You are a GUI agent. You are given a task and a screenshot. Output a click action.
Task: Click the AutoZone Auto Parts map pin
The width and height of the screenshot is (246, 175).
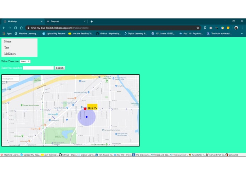[88, 92]
